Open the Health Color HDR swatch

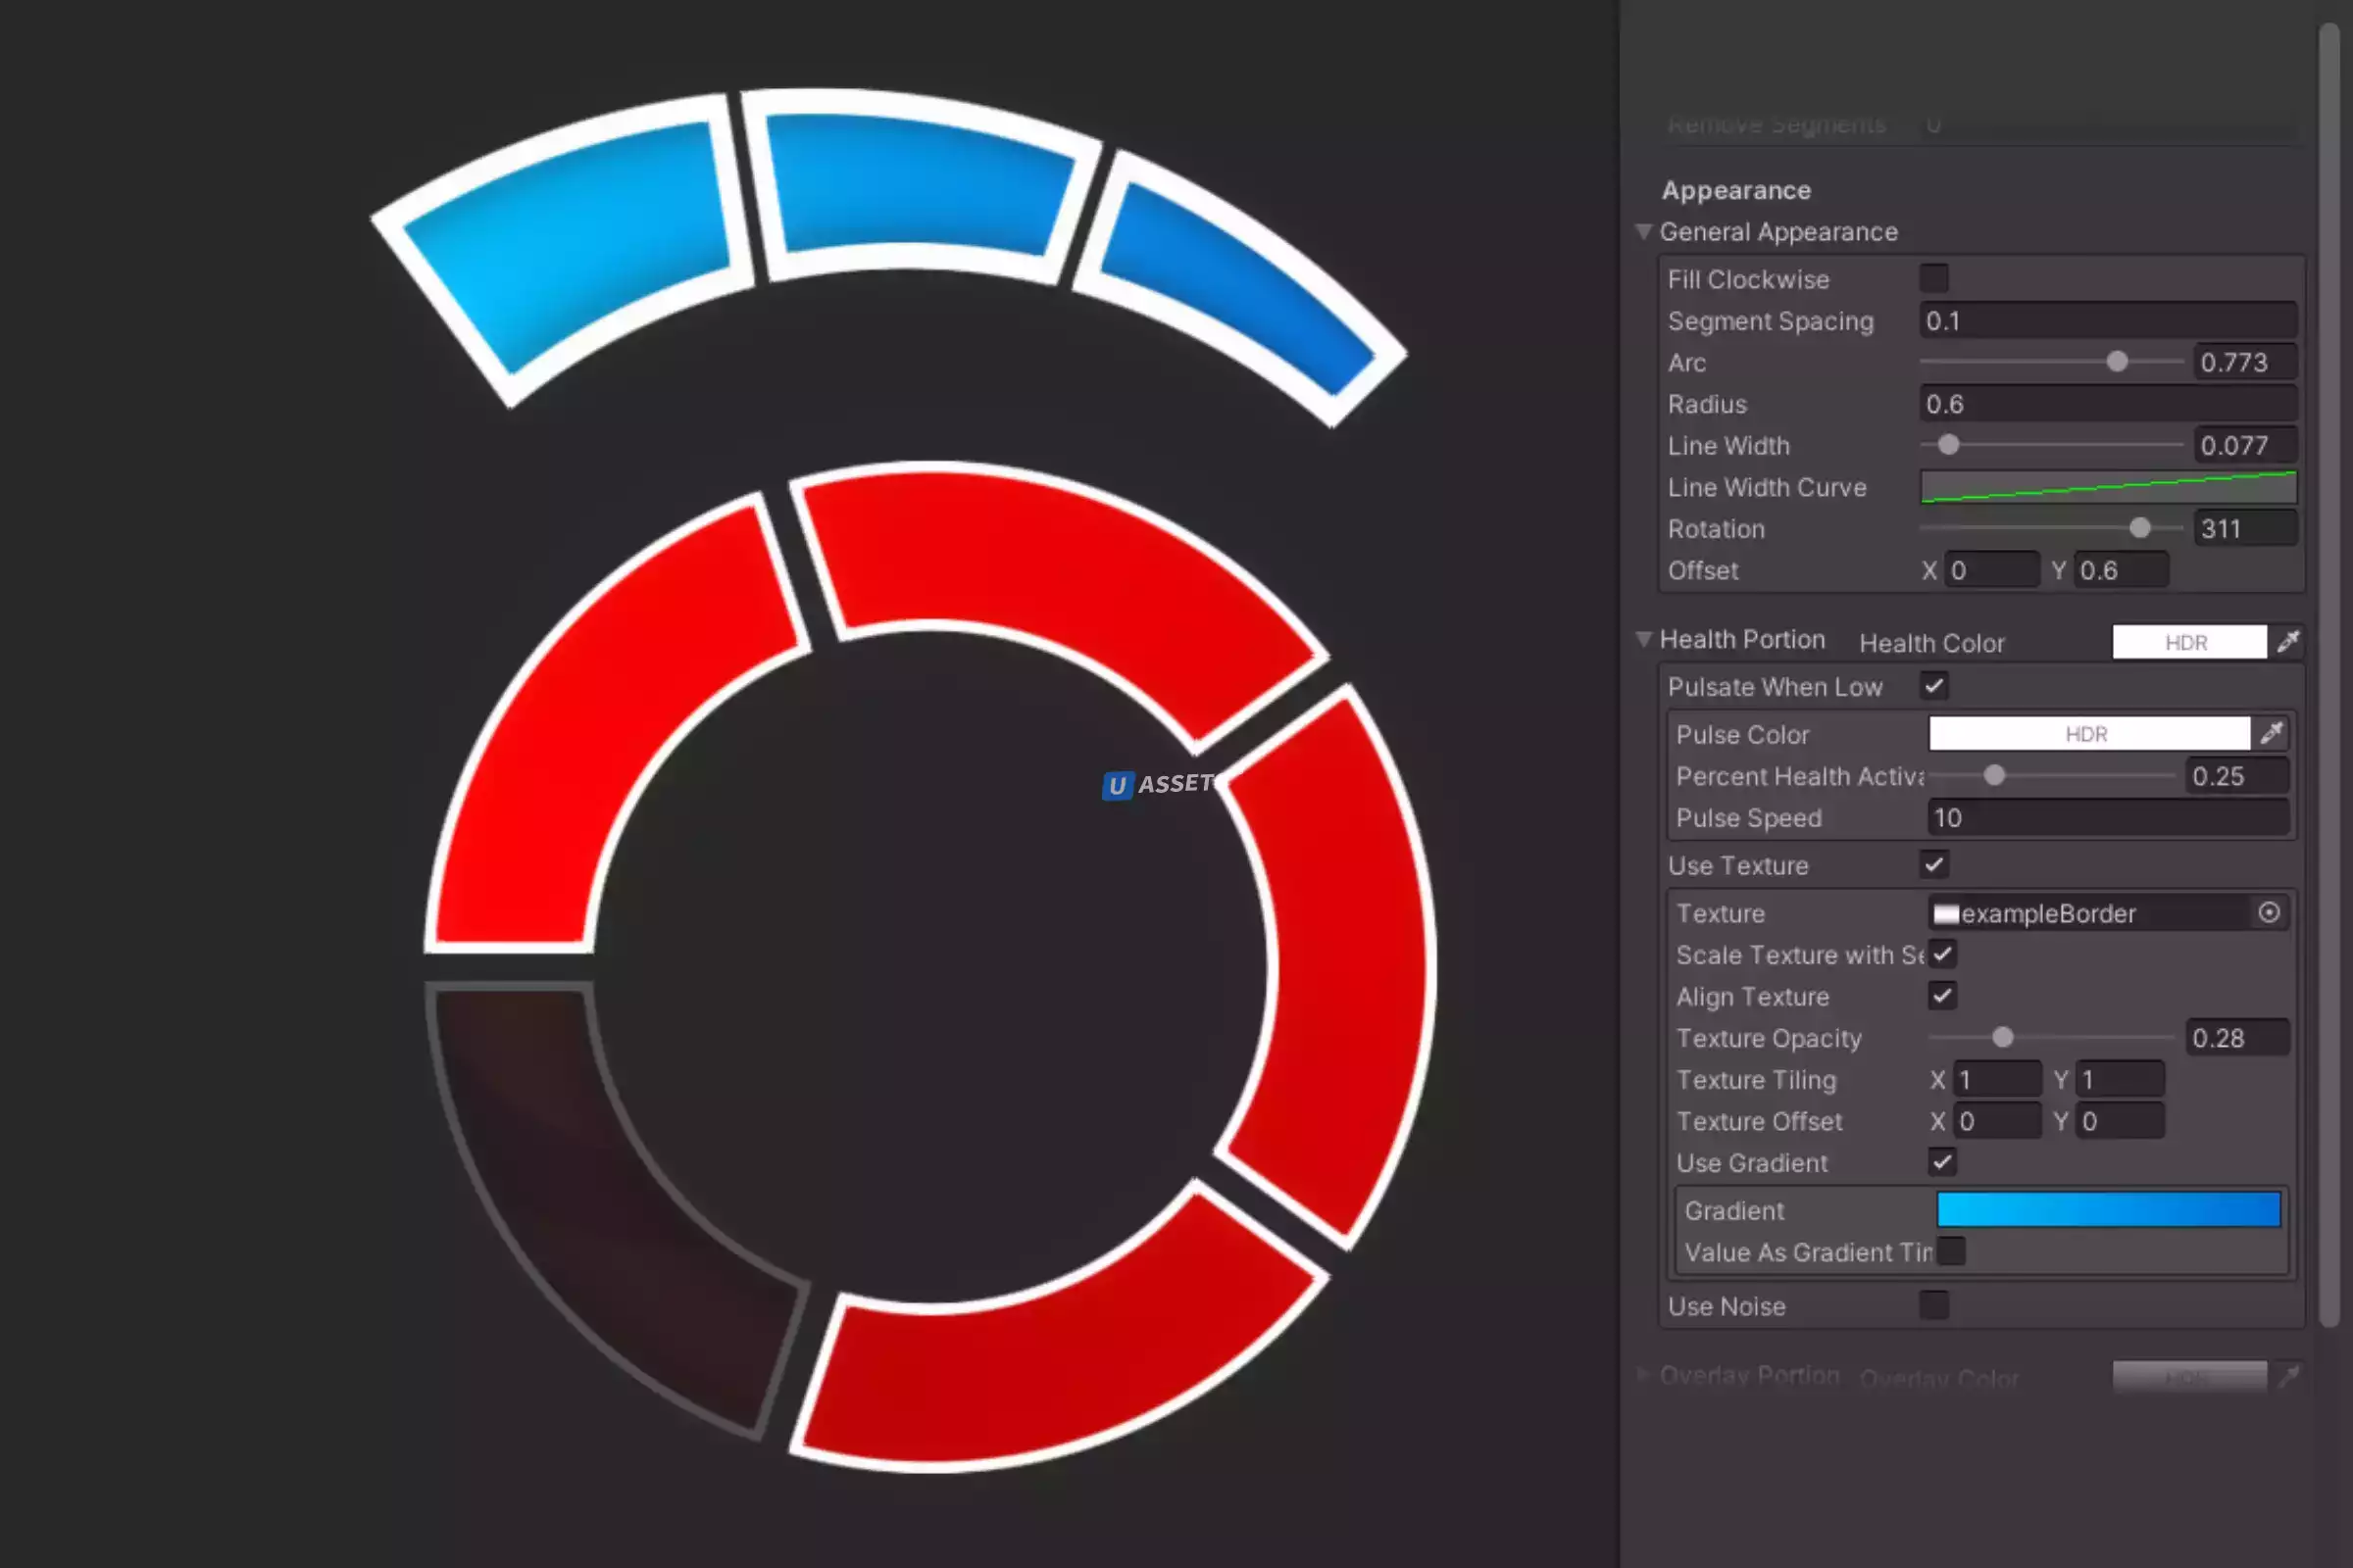[2189, 642]
